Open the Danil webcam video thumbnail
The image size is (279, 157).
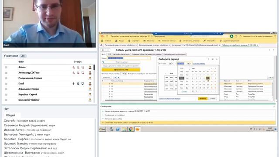click(x=49, y=24)
